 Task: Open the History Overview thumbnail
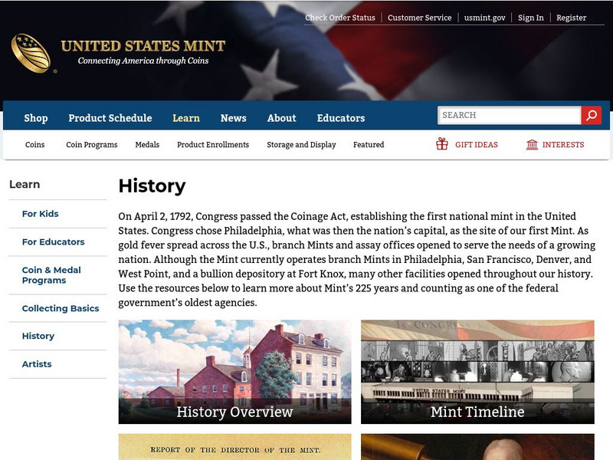point(235,372)
